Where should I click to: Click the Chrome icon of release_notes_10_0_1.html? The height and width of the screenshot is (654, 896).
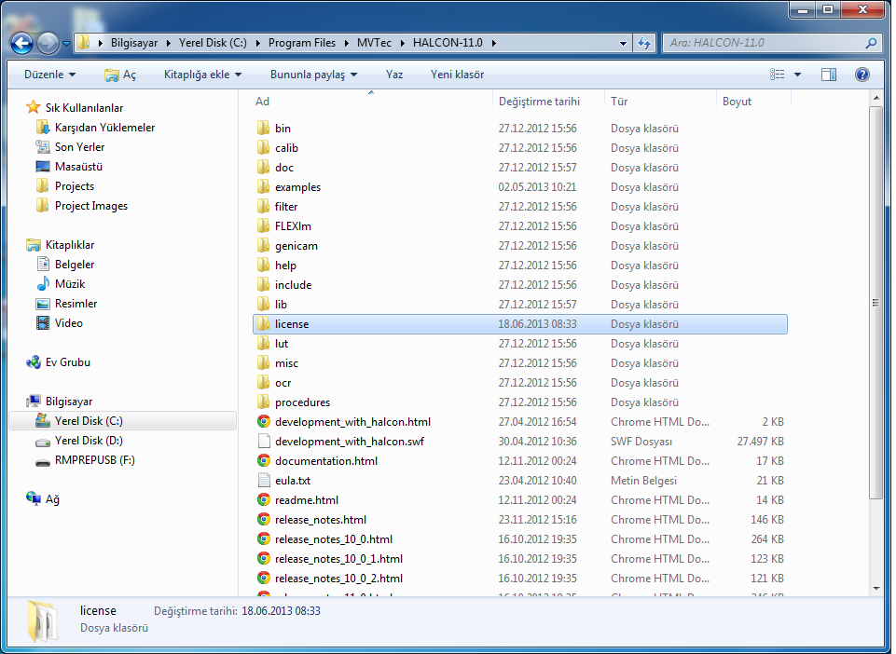tap(264, 558)
